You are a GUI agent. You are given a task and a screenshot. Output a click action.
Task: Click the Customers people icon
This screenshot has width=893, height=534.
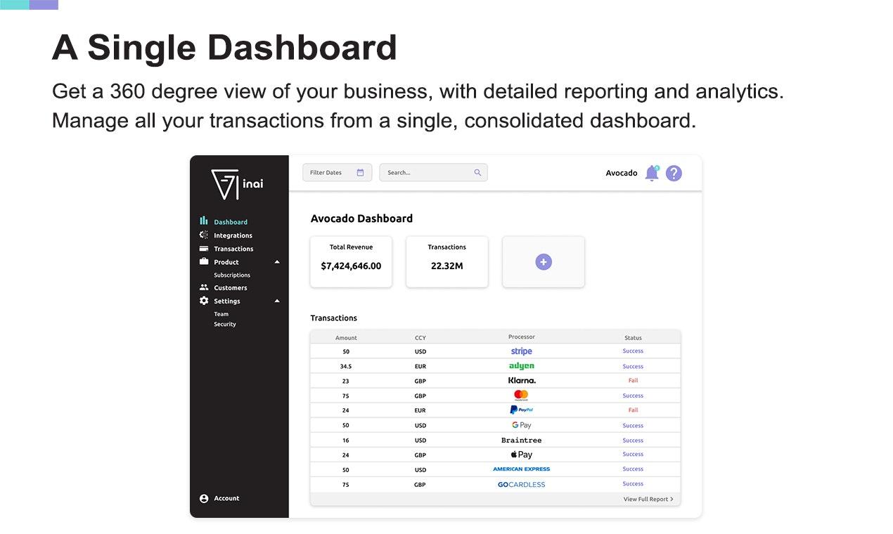204,287
